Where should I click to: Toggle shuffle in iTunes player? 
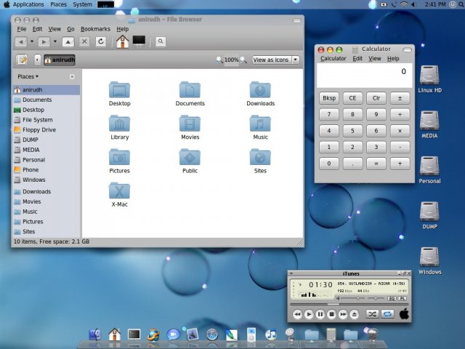click(x=372, y=314)
